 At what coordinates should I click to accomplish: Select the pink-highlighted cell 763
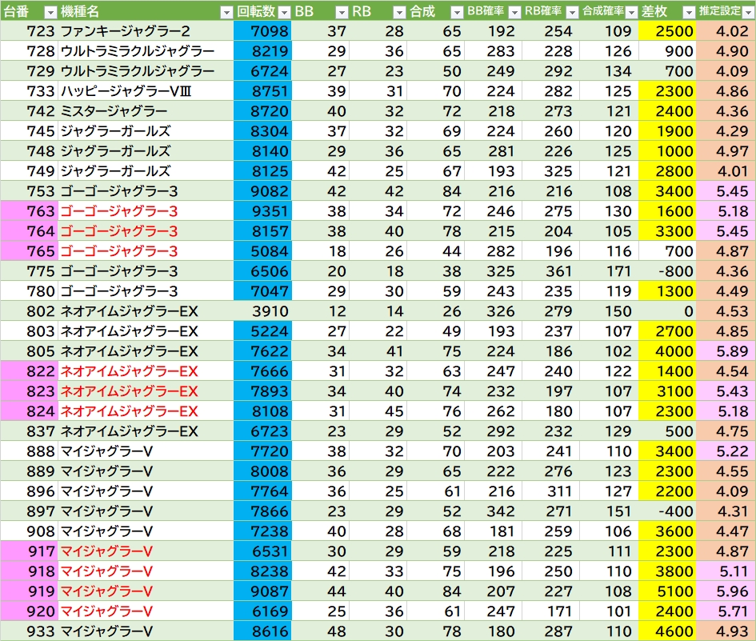click(30, 211)
